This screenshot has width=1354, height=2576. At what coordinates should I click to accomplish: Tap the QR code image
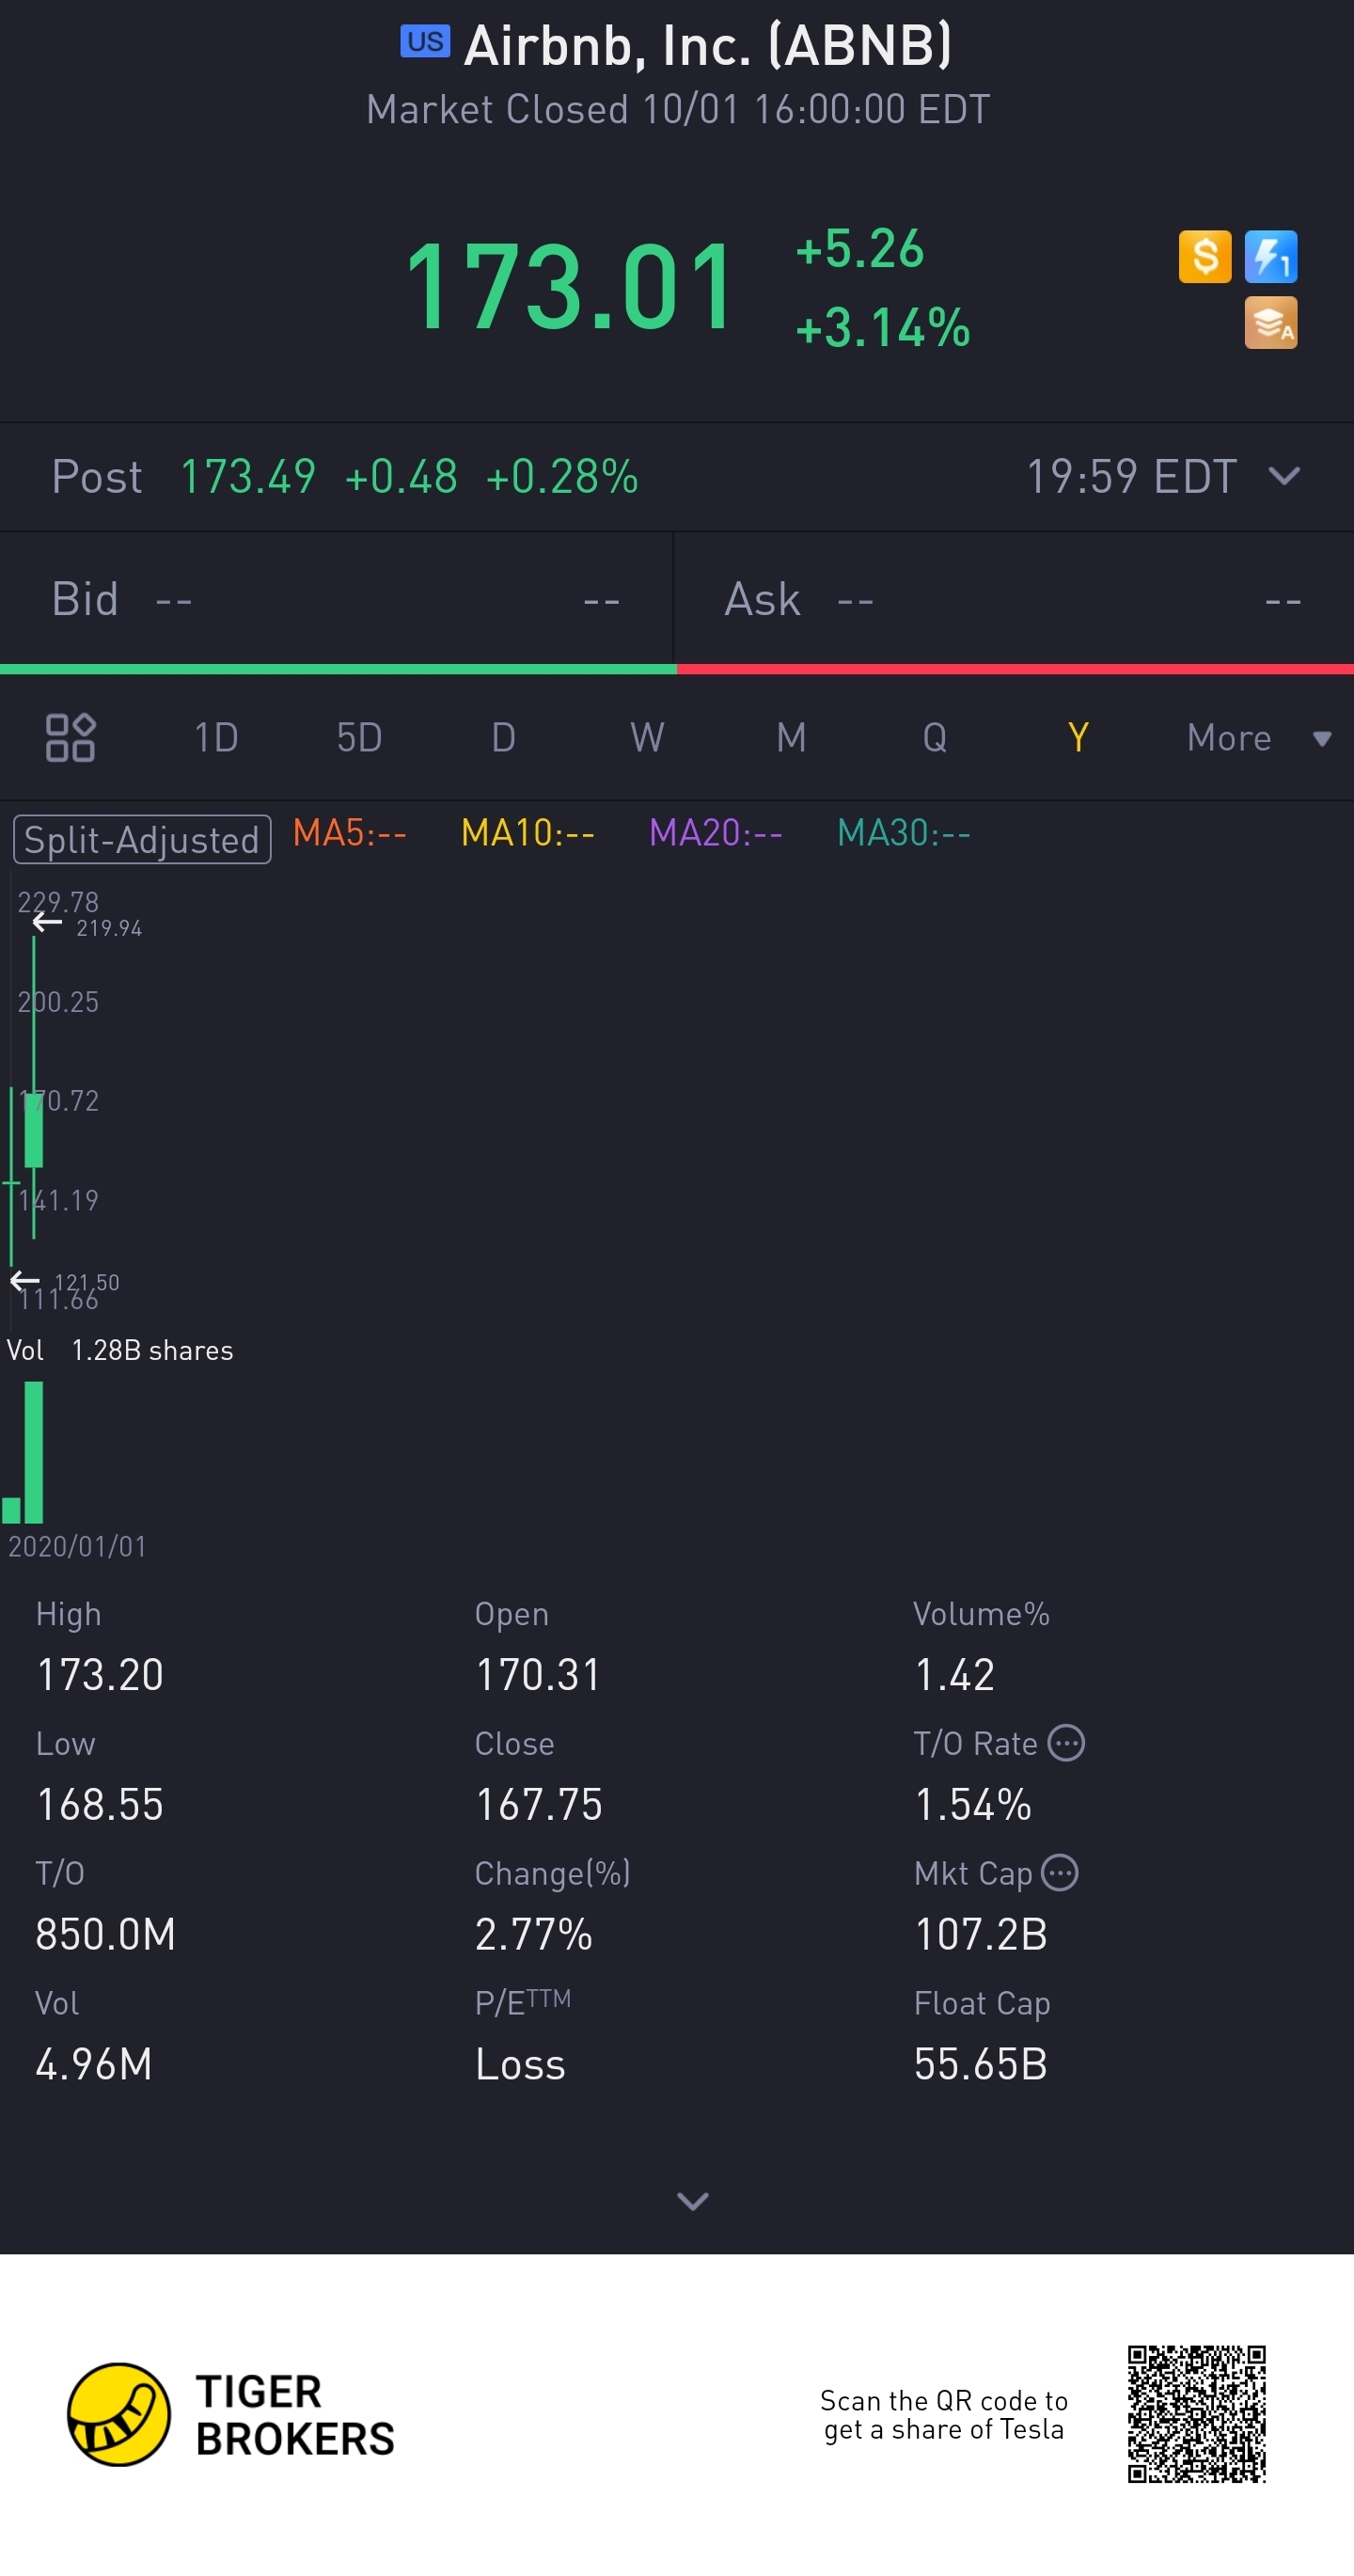(1196, 2414)
